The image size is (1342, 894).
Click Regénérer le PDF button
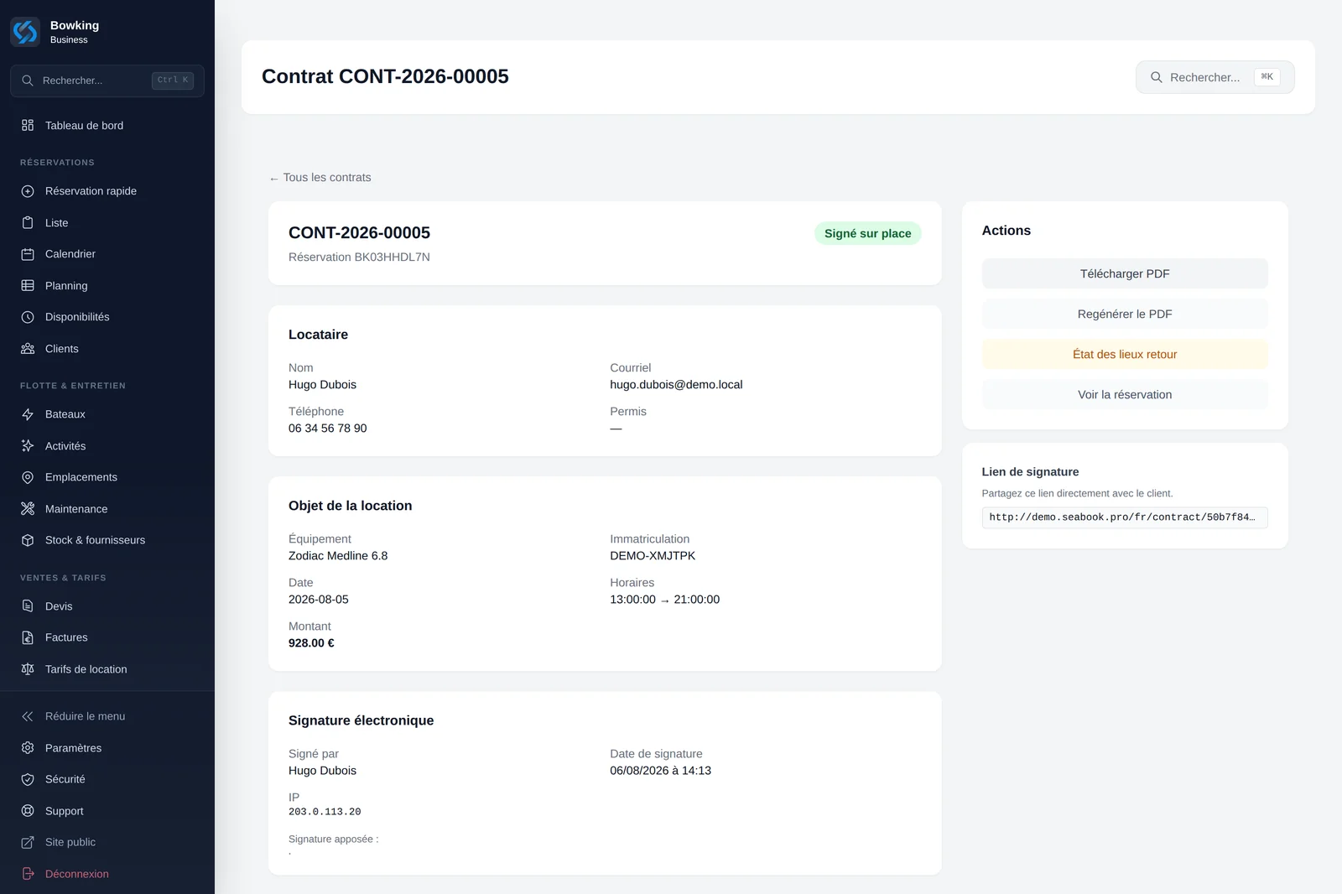[1125, 314]
